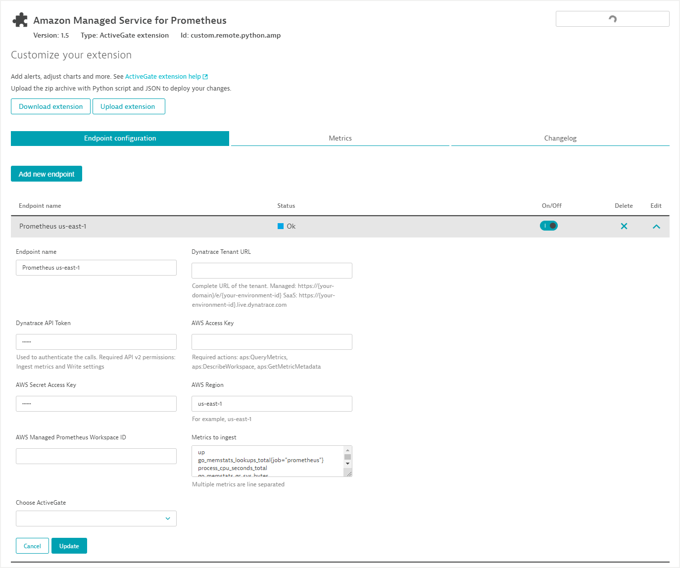This screenshot has width=680, height=568.
Task: Click the go_memstats_lookups_total metric line
Action: 261,460
